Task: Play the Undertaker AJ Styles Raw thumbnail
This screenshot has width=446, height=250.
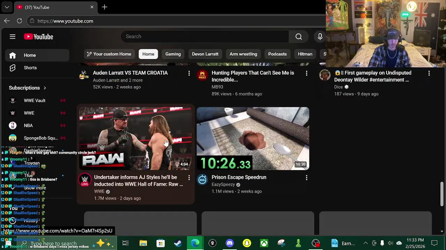Action: coord(135,139)
